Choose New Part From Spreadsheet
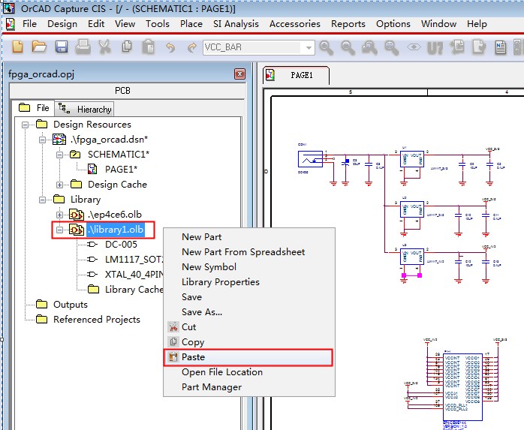The width and height of the screenshot is (524, 430). pos(243,252)
